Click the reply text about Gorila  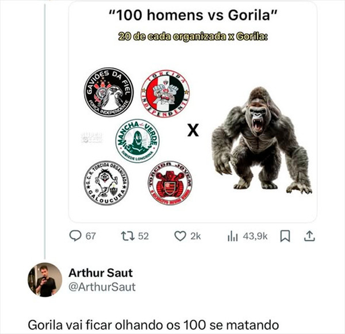[x=154, y=325]
